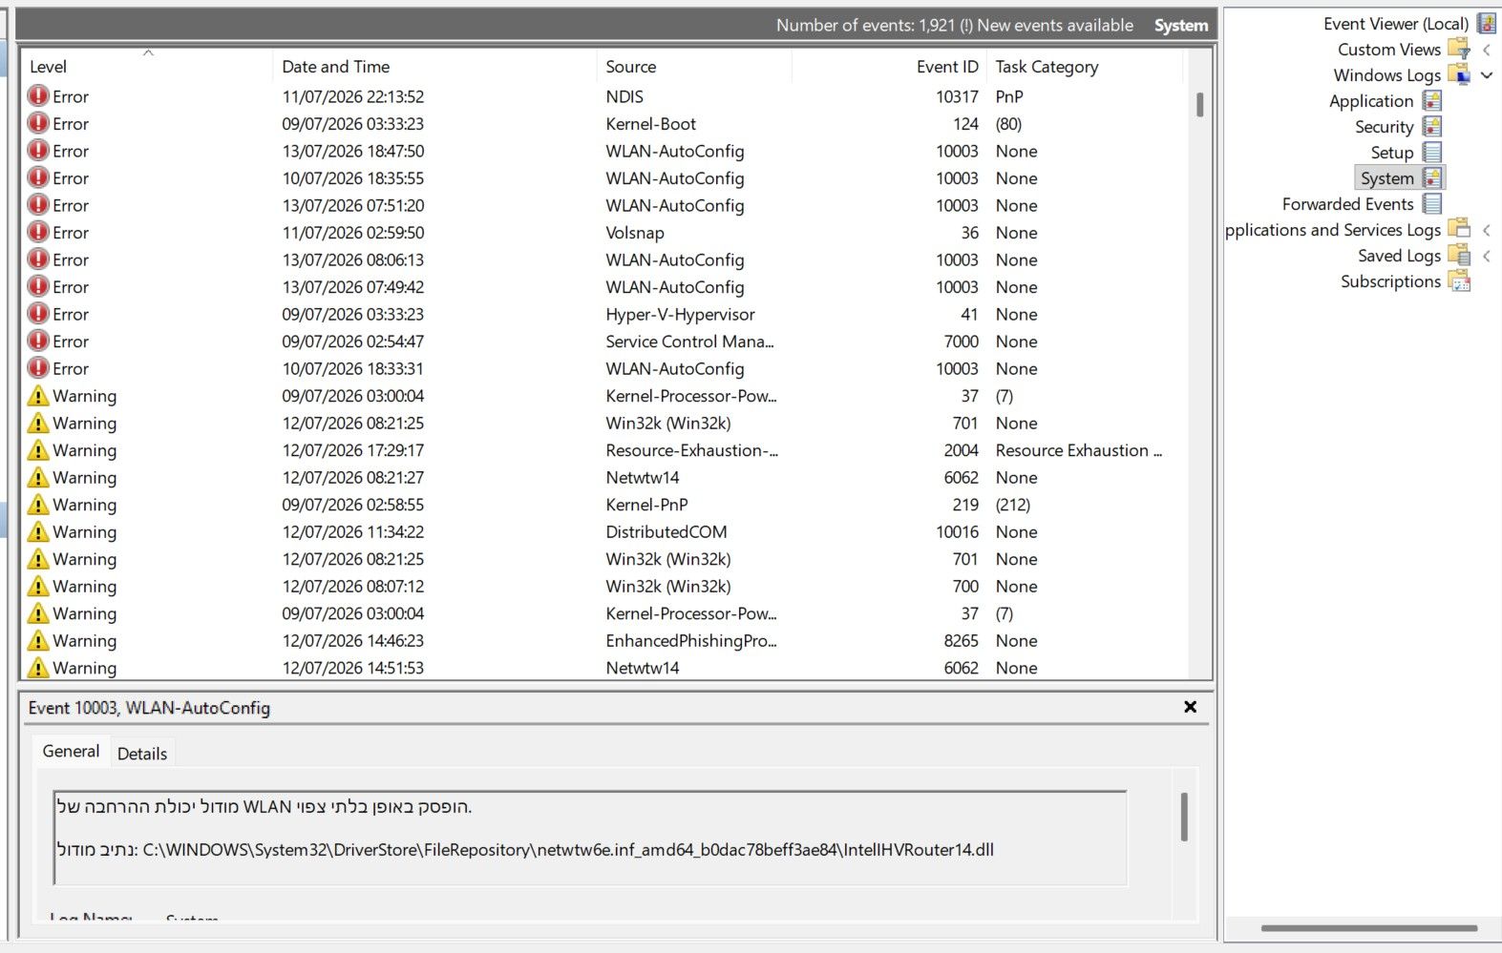Click the error icon on the NDIS row
Screen dimensions: 1502x953
(x=38, y=95)
